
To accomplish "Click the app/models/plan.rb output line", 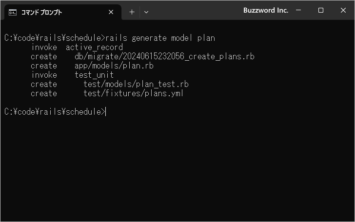I will (114, 66).
